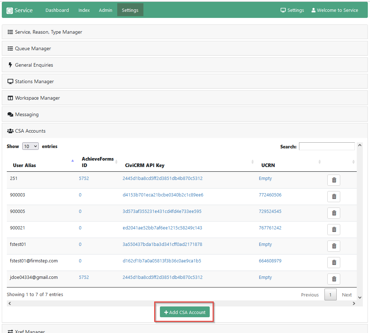Select user alias jdoe04334@gmail.com
The width and height of the screenshot is (370, 333).
click(34, 277)
